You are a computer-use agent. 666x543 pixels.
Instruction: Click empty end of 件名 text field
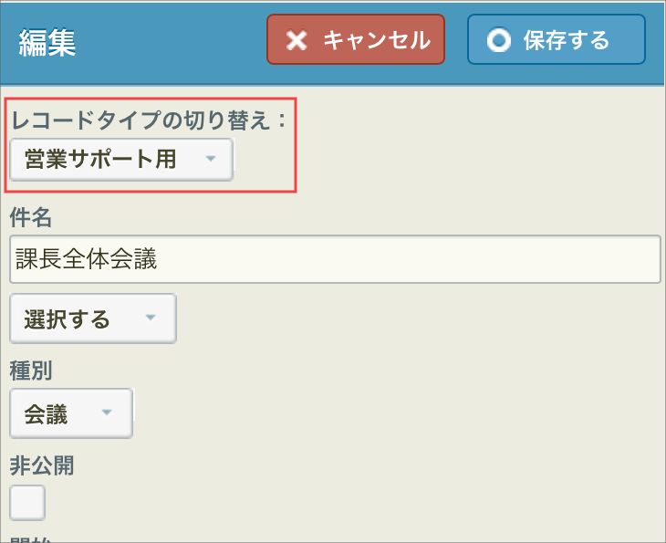pos(547,260)
